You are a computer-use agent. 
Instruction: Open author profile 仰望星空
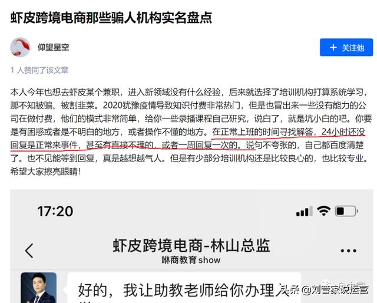(53, 47)
